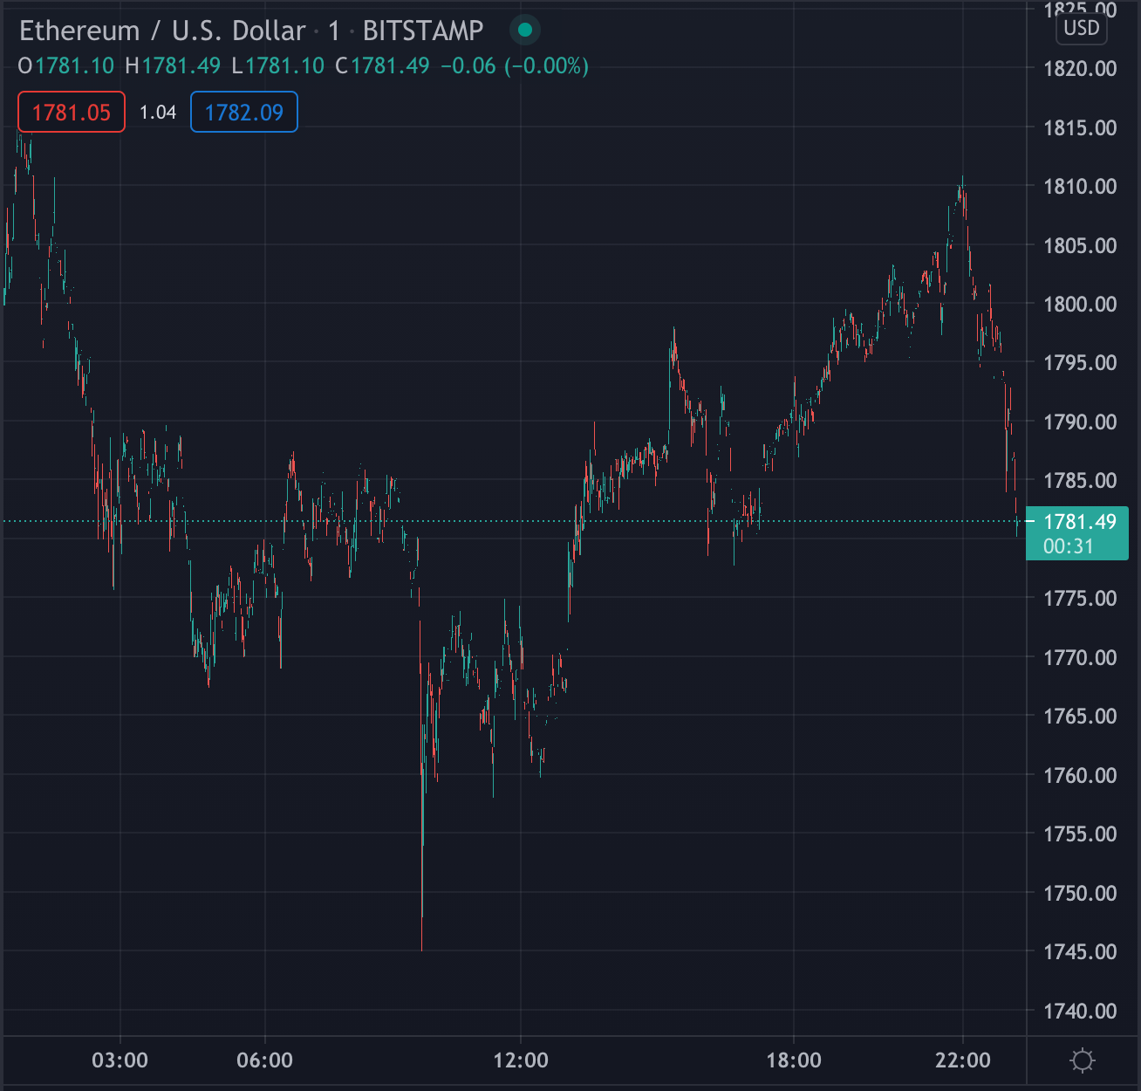Click the red sell price 1781.05 button
Image resolution: width=1141 pixels, height=1091 pixels.
pos(72,113)
